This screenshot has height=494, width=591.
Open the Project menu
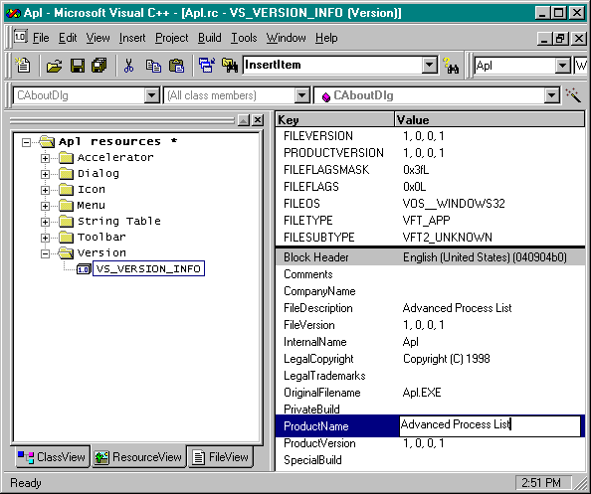coord(171,38)
